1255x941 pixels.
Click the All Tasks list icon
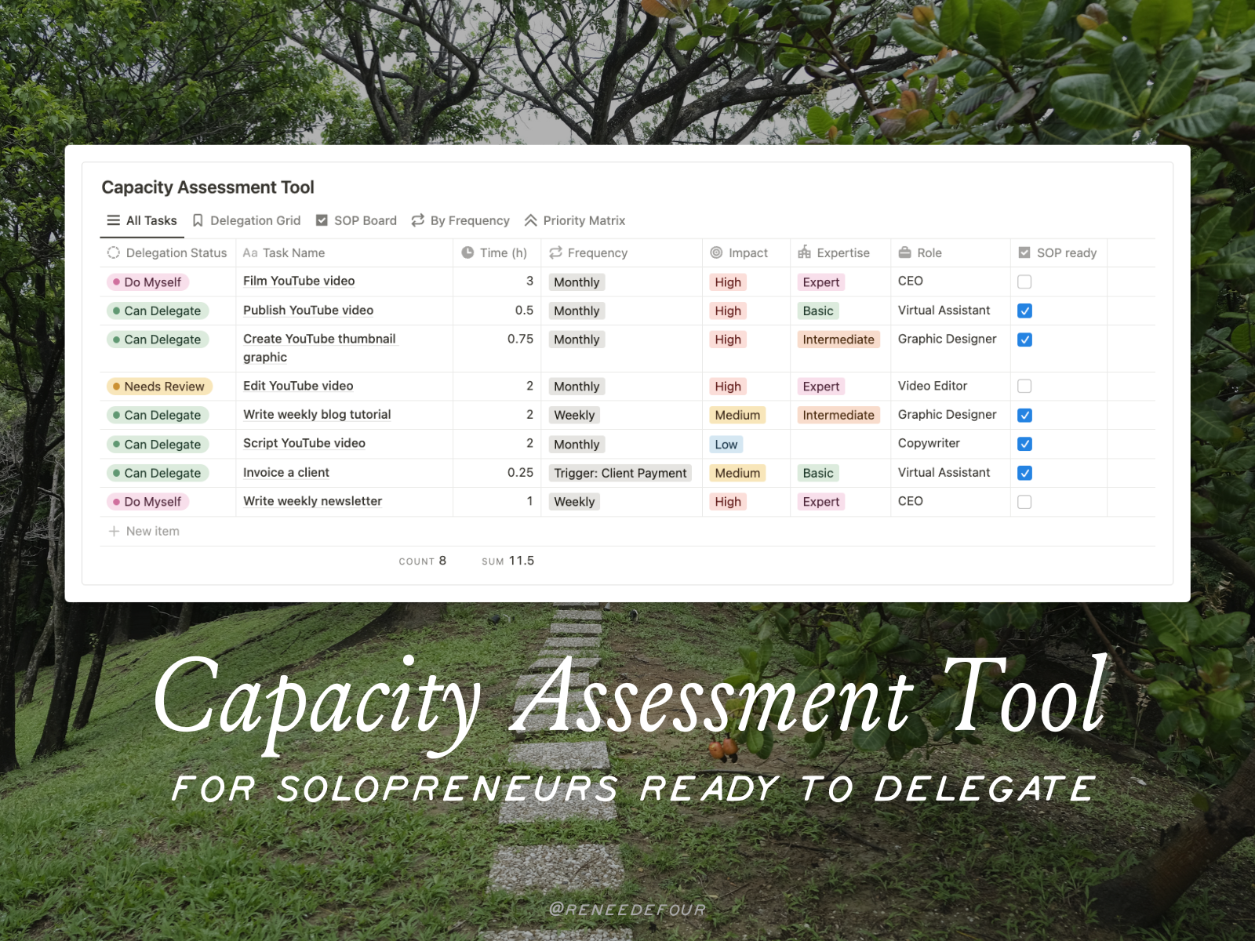[x=114, y=220]
